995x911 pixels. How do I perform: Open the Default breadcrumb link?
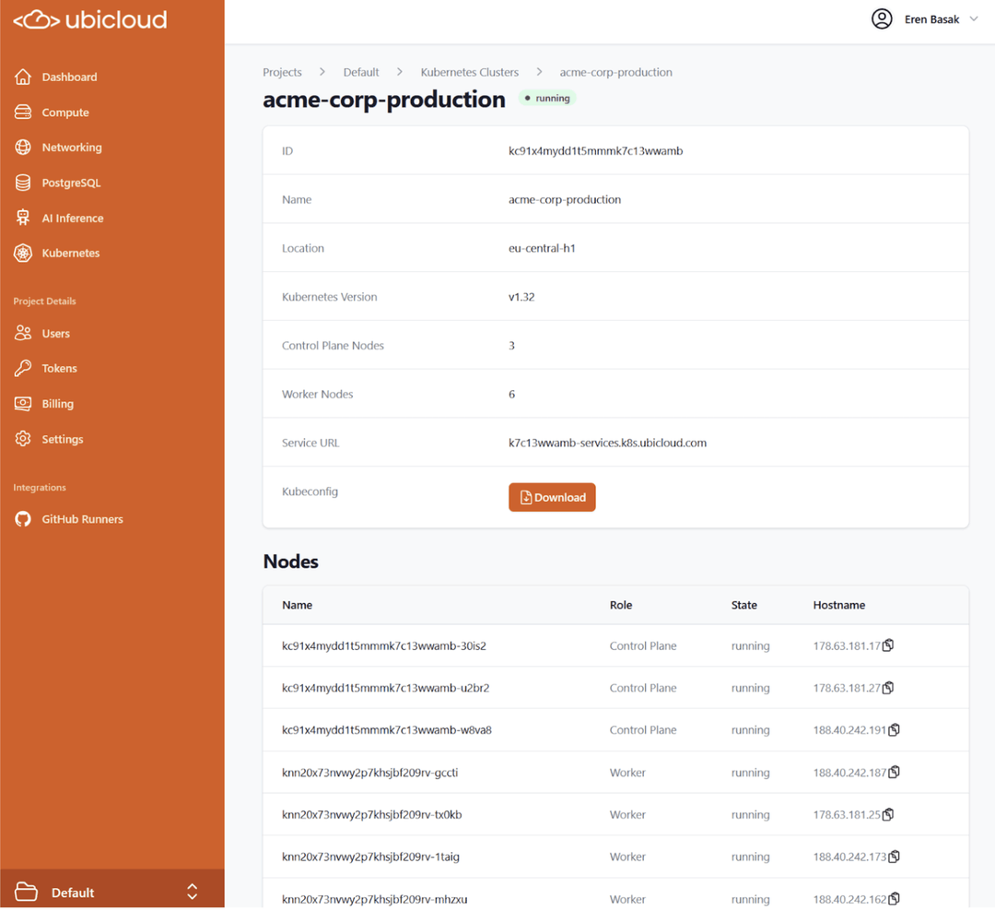tap(361, 73)
